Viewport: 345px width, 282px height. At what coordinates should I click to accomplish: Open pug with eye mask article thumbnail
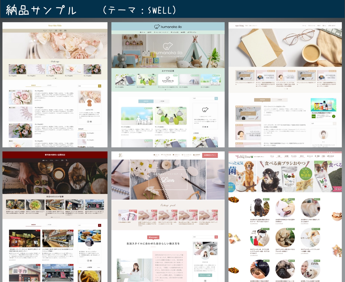pyautogui.click(x=260, y=238)
